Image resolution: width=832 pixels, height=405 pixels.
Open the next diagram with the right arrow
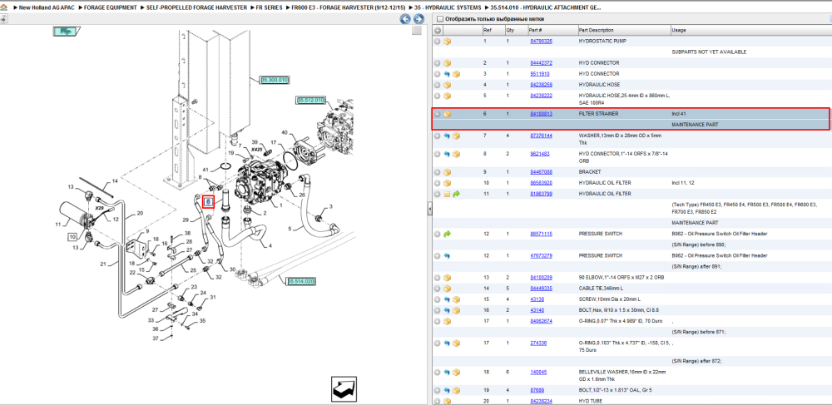(x=418, y=19)
